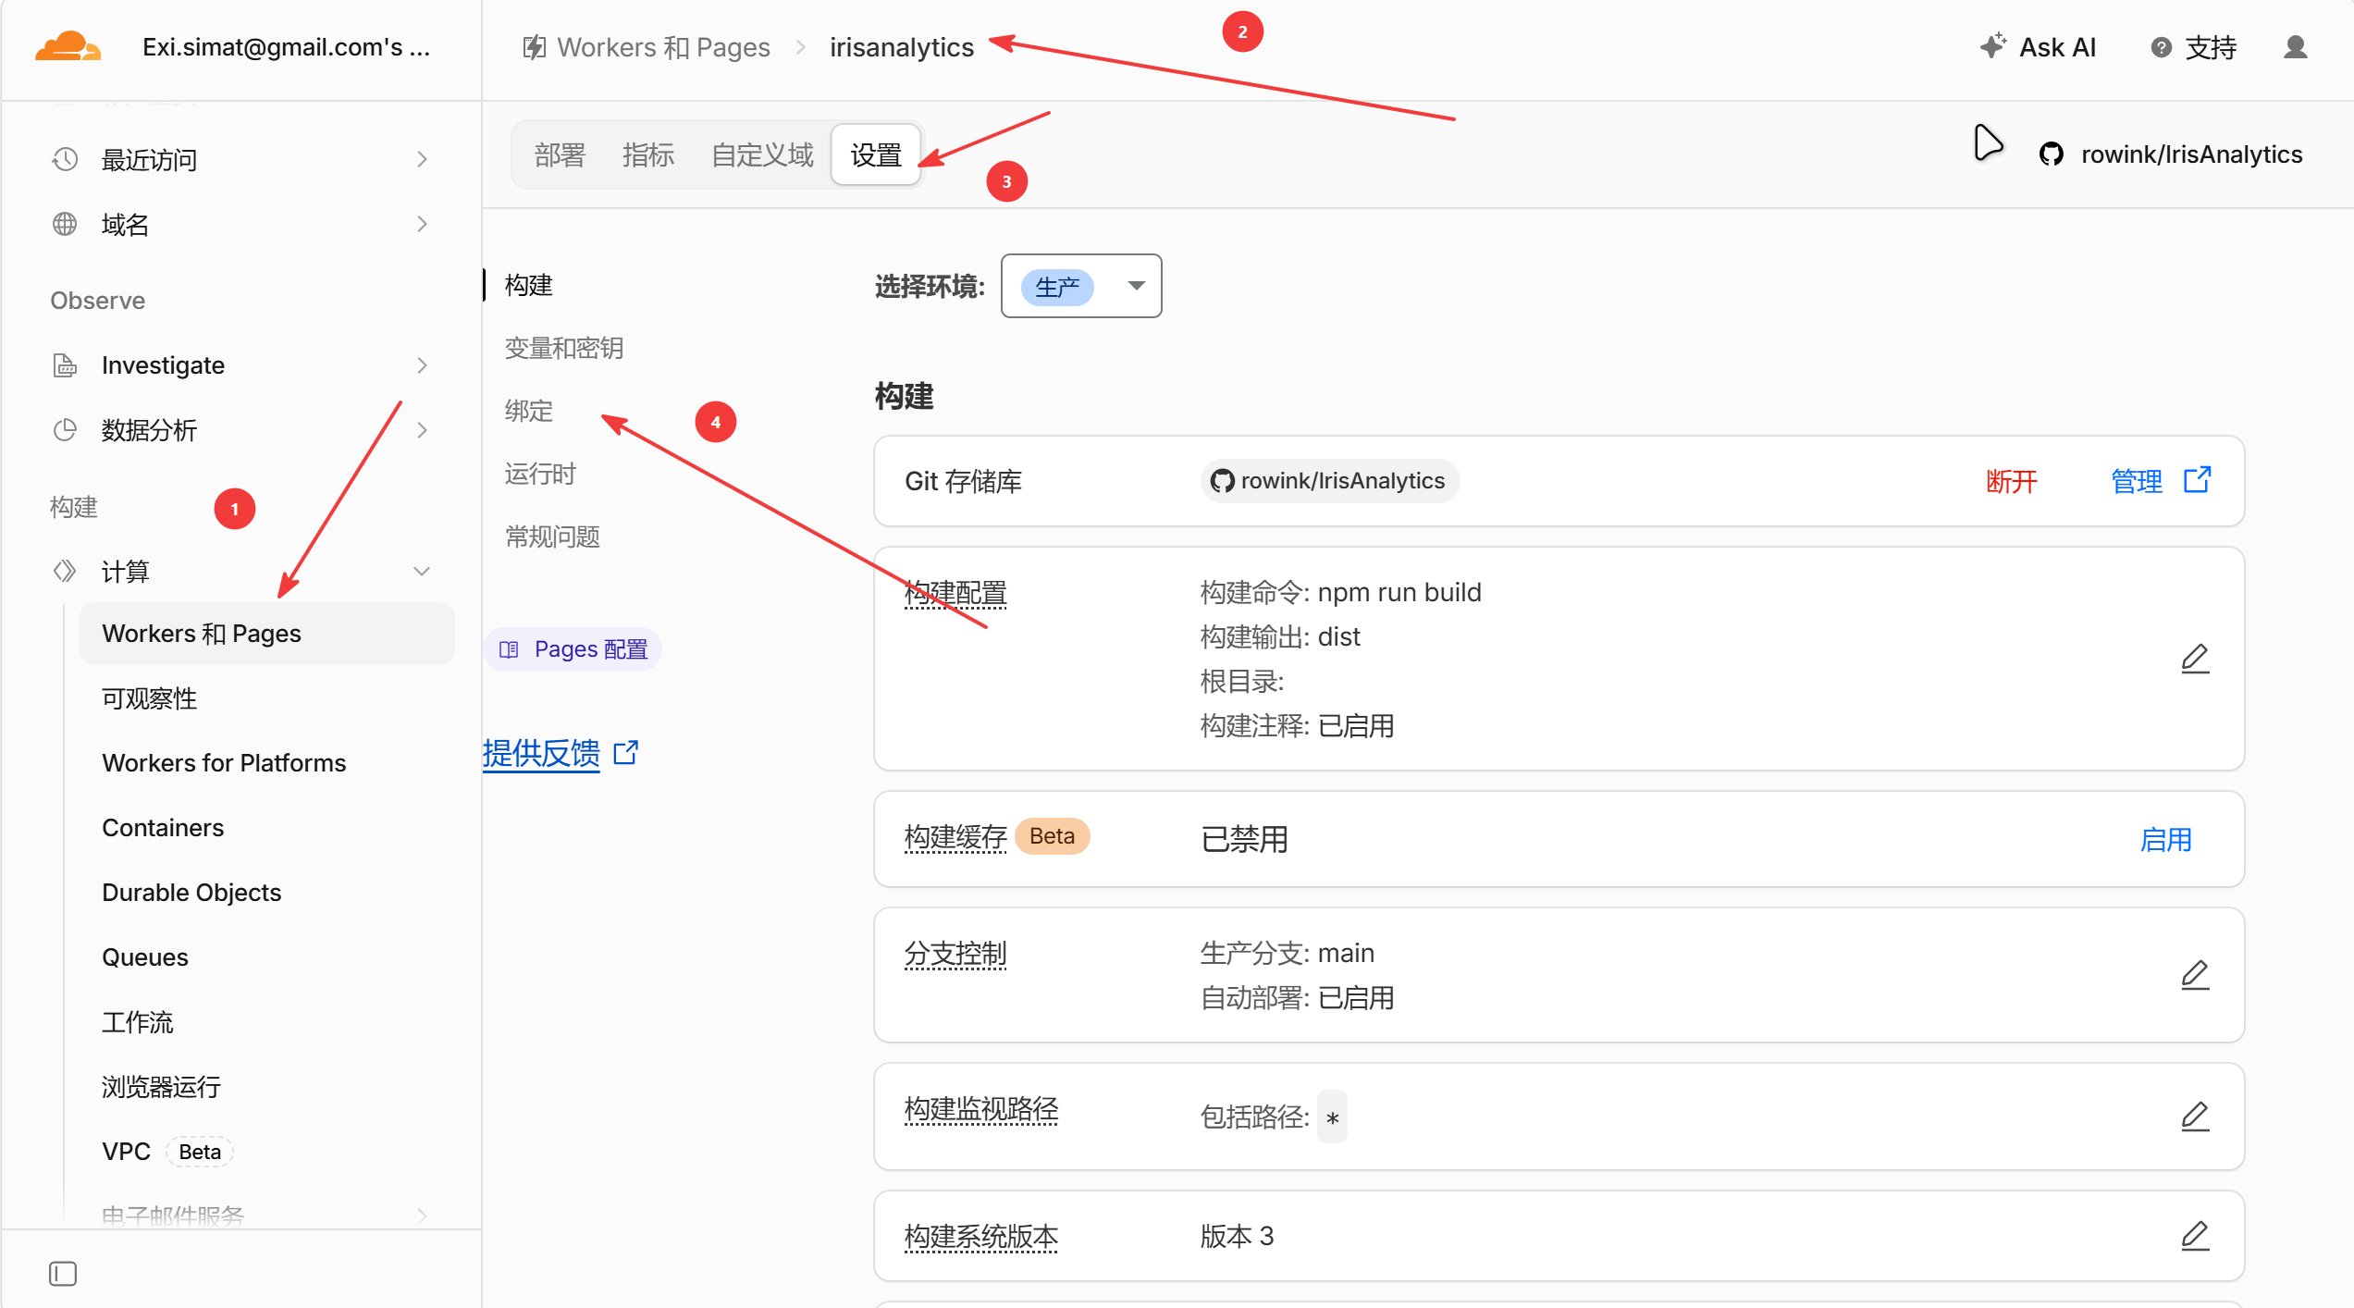Click the 分支控制 dotted label

pos(955,954)
